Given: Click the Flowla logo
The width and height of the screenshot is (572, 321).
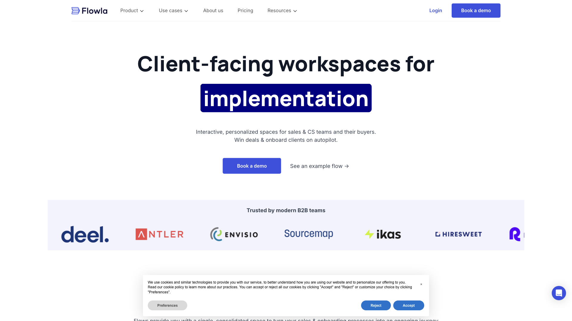Looking at the screenshot, I should click(89, 10).
